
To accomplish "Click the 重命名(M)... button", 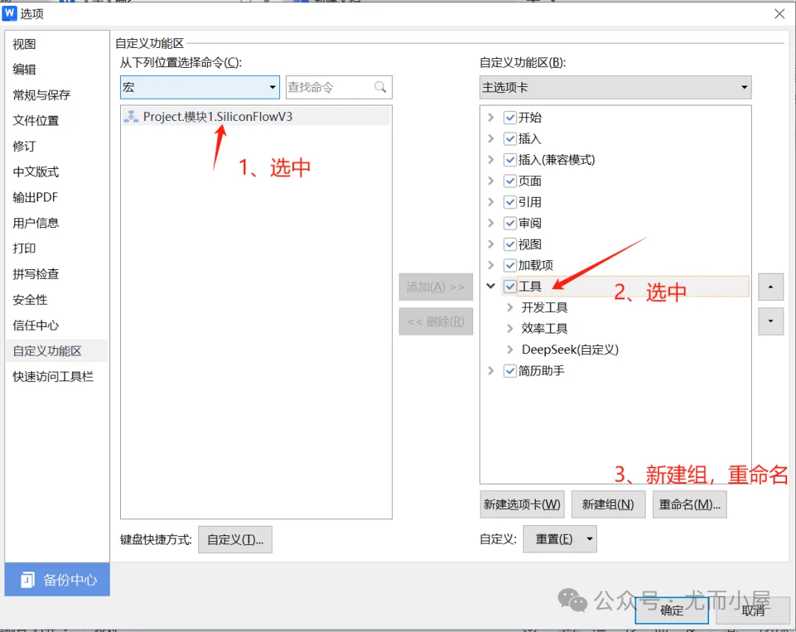I will (x=689, y=504).
